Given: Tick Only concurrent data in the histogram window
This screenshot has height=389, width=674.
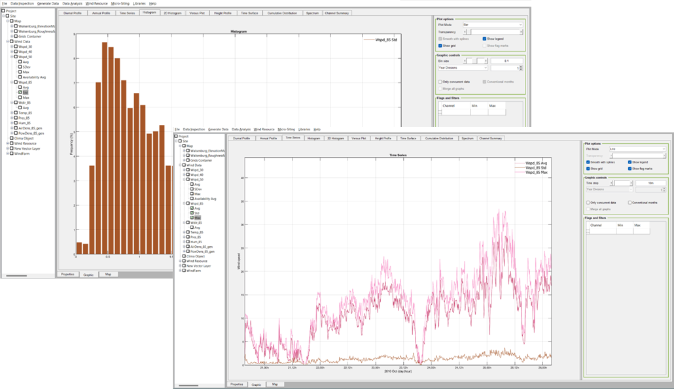Looking at the screenshot, I should pyautogui.click(x=440, y=82).
